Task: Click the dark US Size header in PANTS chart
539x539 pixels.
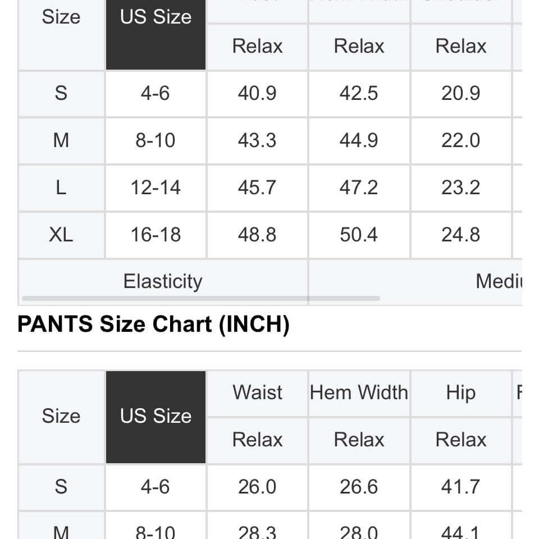Action: [x=156, y=416]
